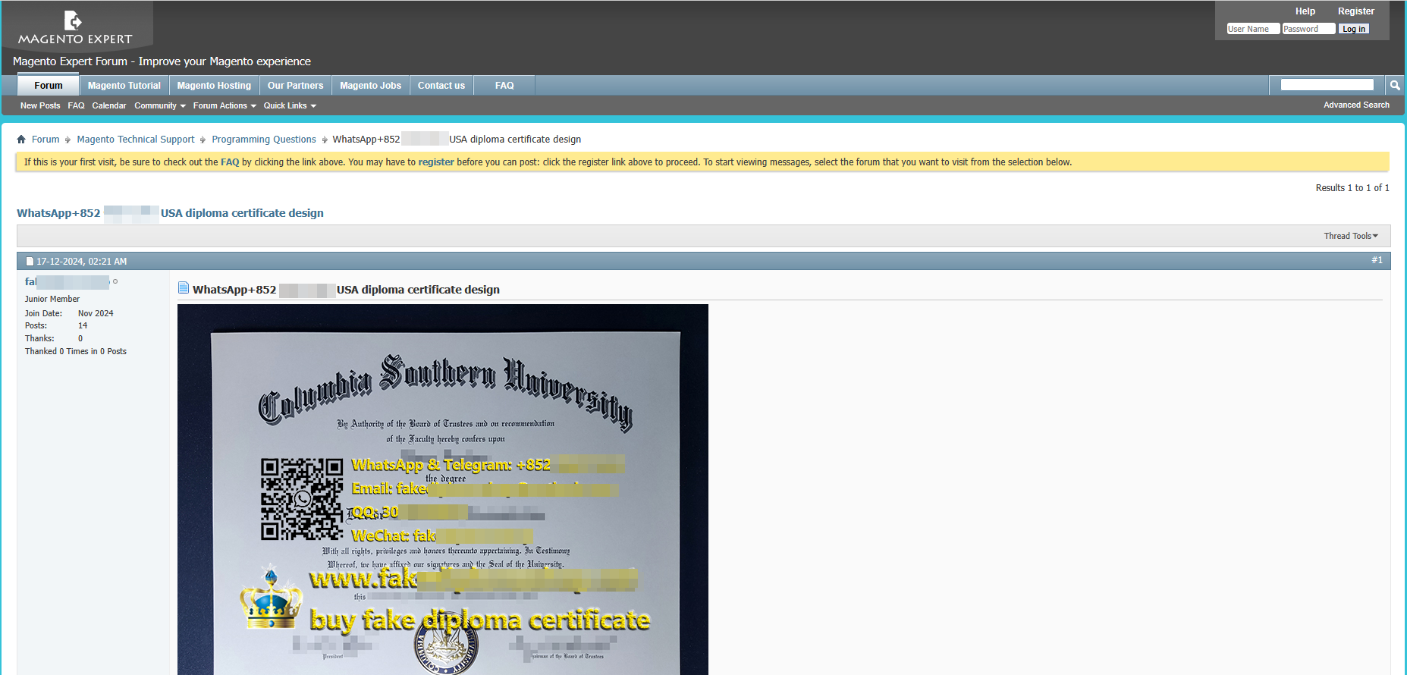
Task: Open Advanced Search link
Action: click(1356, 105)
